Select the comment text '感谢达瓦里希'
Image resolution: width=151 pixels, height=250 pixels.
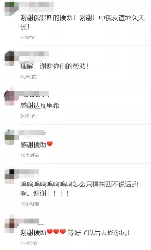[40, 106]
